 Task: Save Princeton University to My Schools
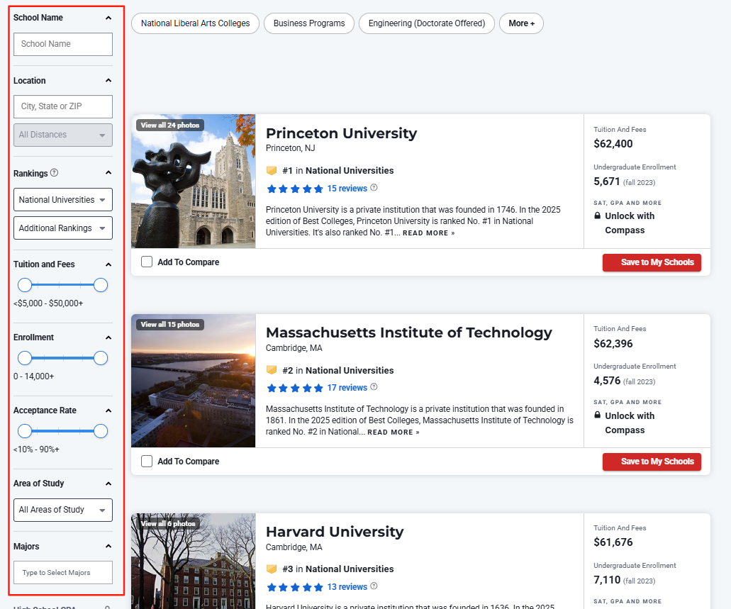click(652, 262)
